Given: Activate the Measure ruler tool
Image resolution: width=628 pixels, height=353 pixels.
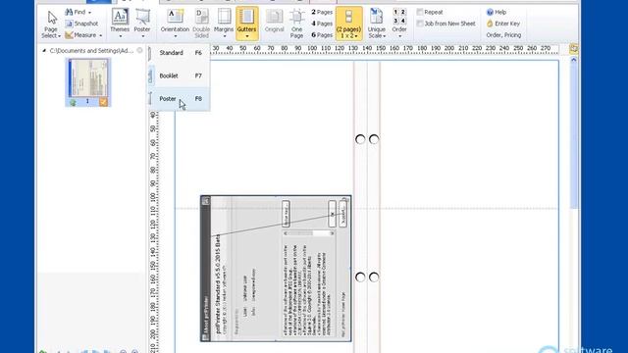Looking at the screenshot, I should pyautogui.click(x=69, y=35).
